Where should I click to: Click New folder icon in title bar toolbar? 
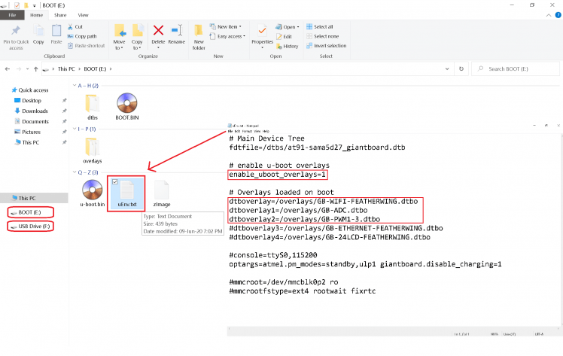[x=26, y=5]
